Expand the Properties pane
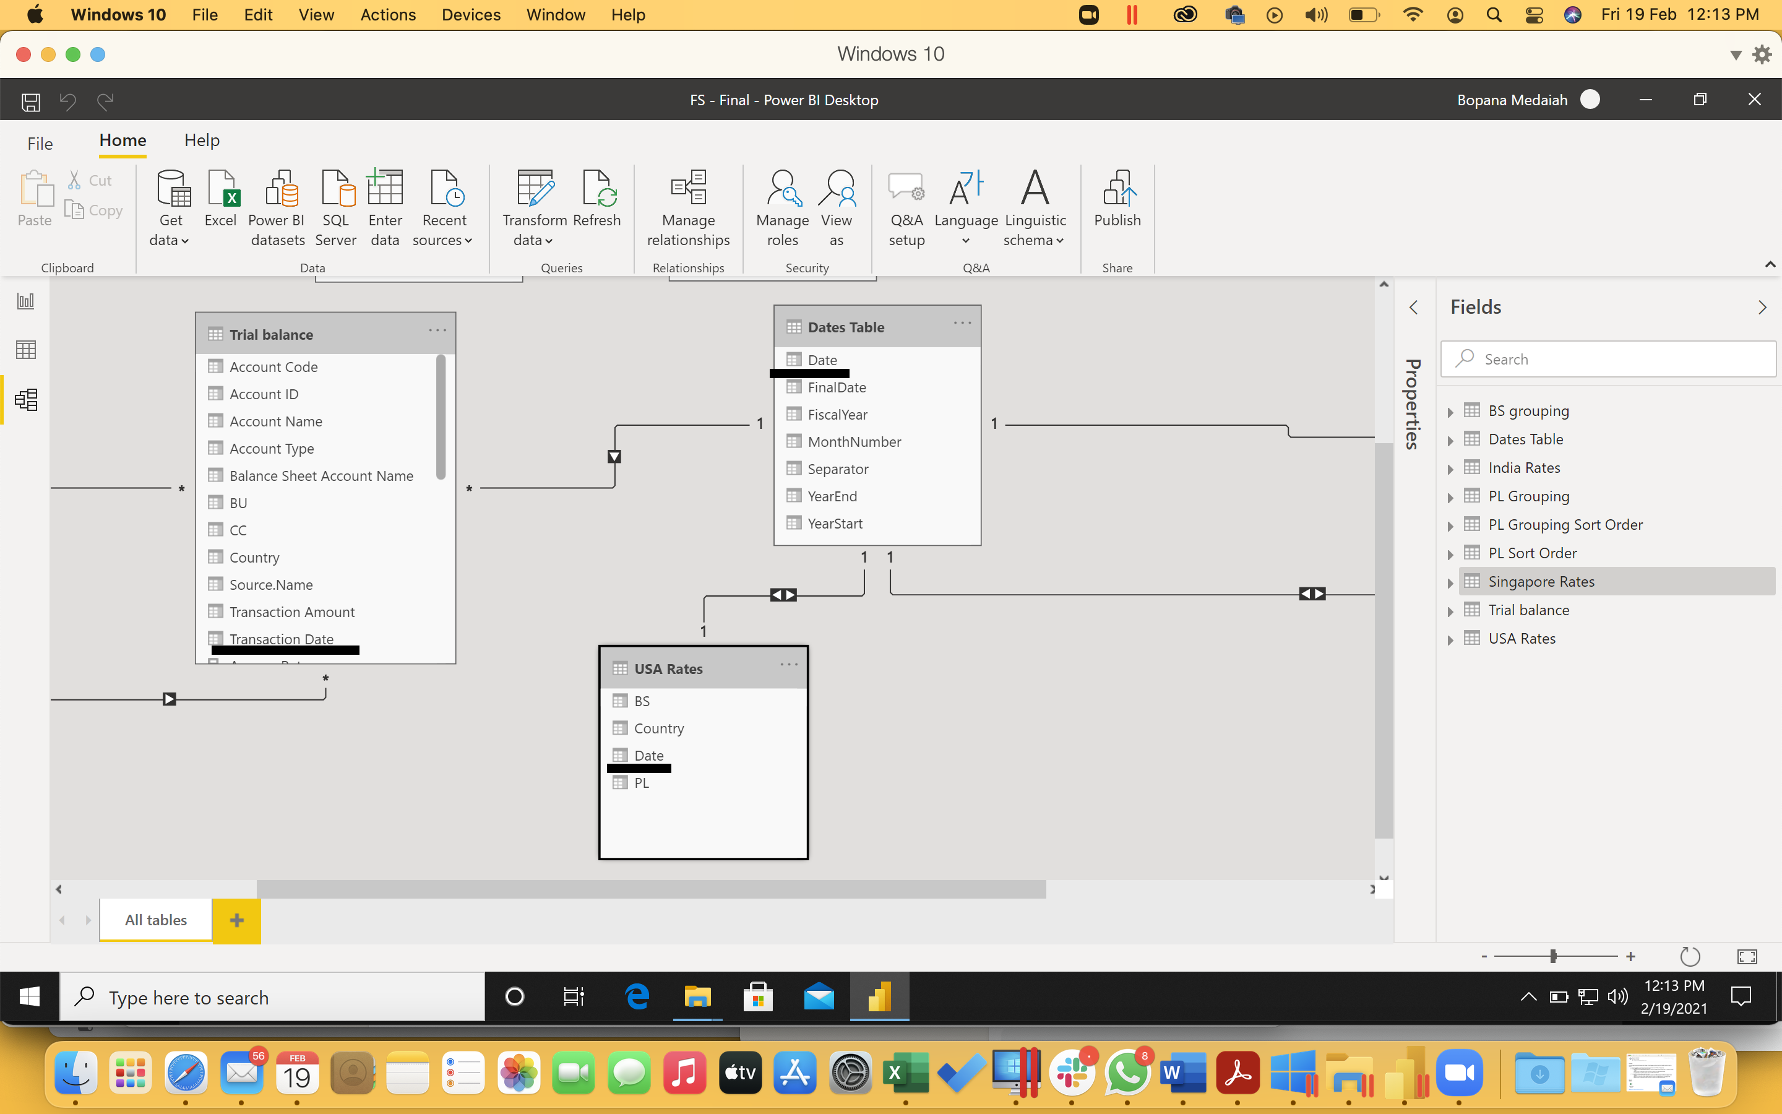The height and width of the screenshot is (1114, 1782). (x=1413, y=308)
